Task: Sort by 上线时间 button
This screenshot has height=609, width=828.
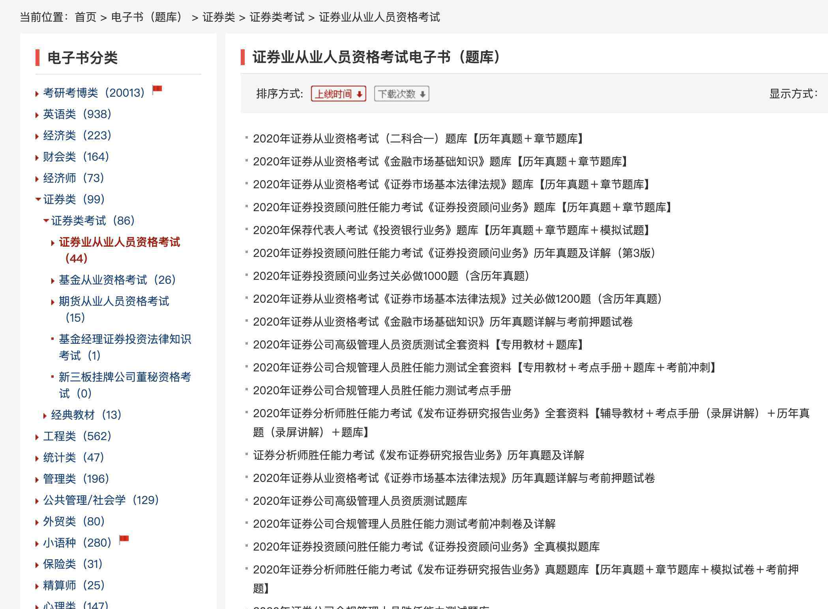Action: click(x=338, y=94)
